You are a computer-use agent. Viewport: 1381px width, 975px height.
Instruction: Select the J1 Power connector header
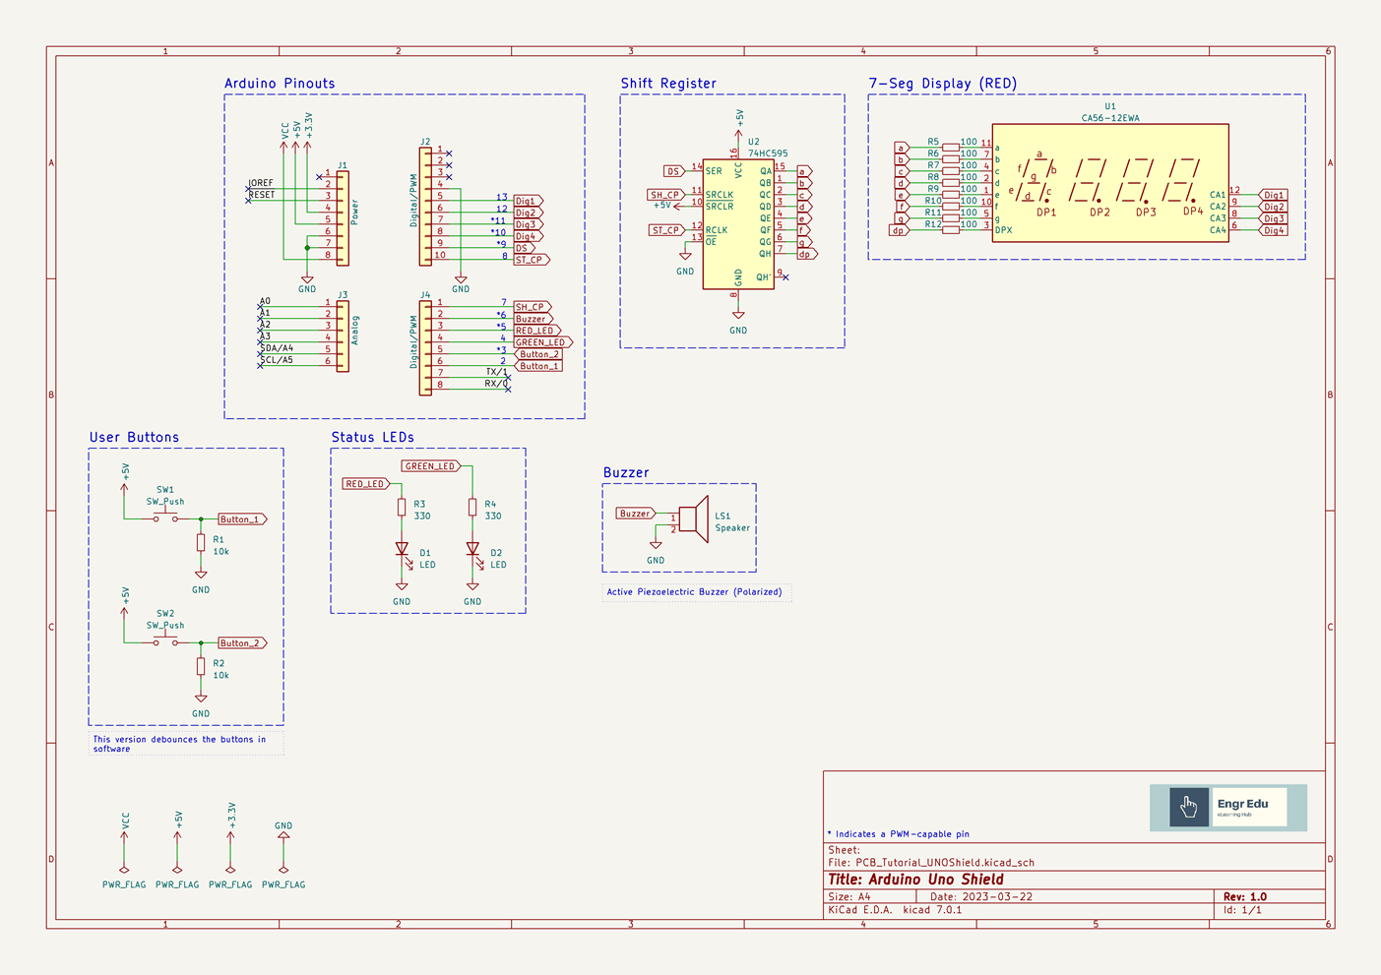(x=343, y=218)
